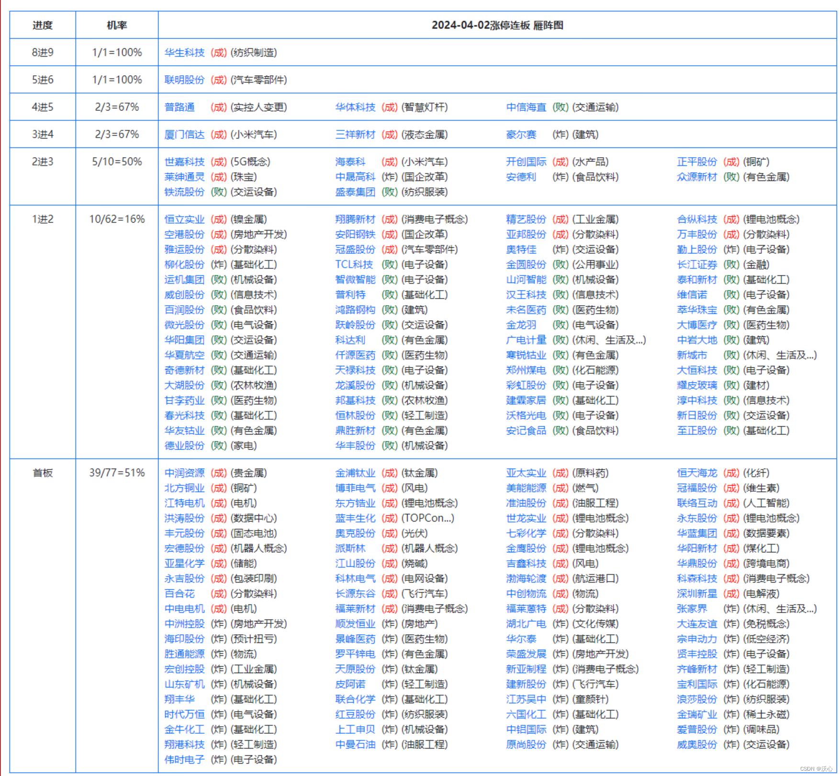
Task: Open the 盛泰集团 stock link
Action: [x=355, y=192]
